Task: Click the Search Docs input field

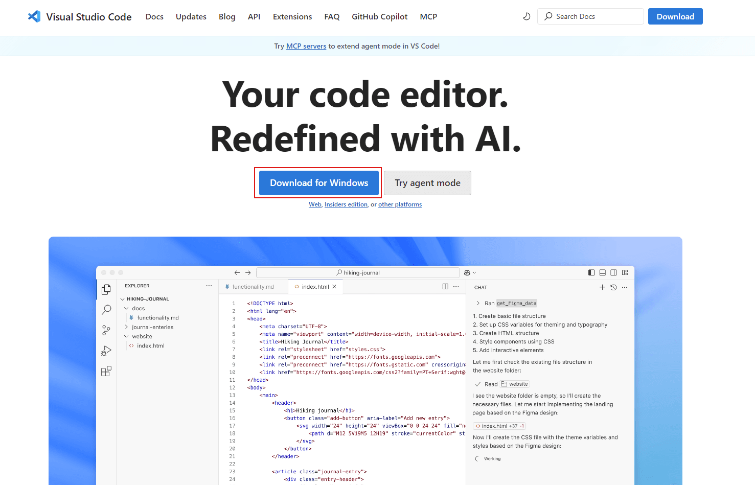Action: click(590, 16)
